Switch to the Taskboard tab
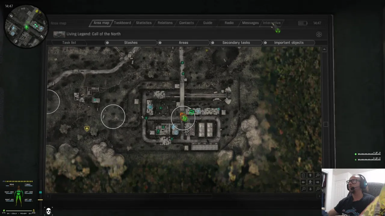The width and height of the screenshot is (385, 216). [122, 23]
